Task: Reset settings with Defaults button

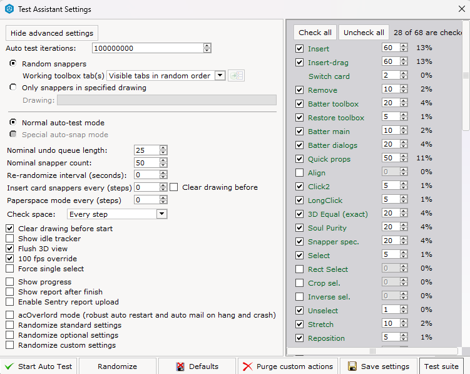Action: pyautogui.click(x=197, y=366)
